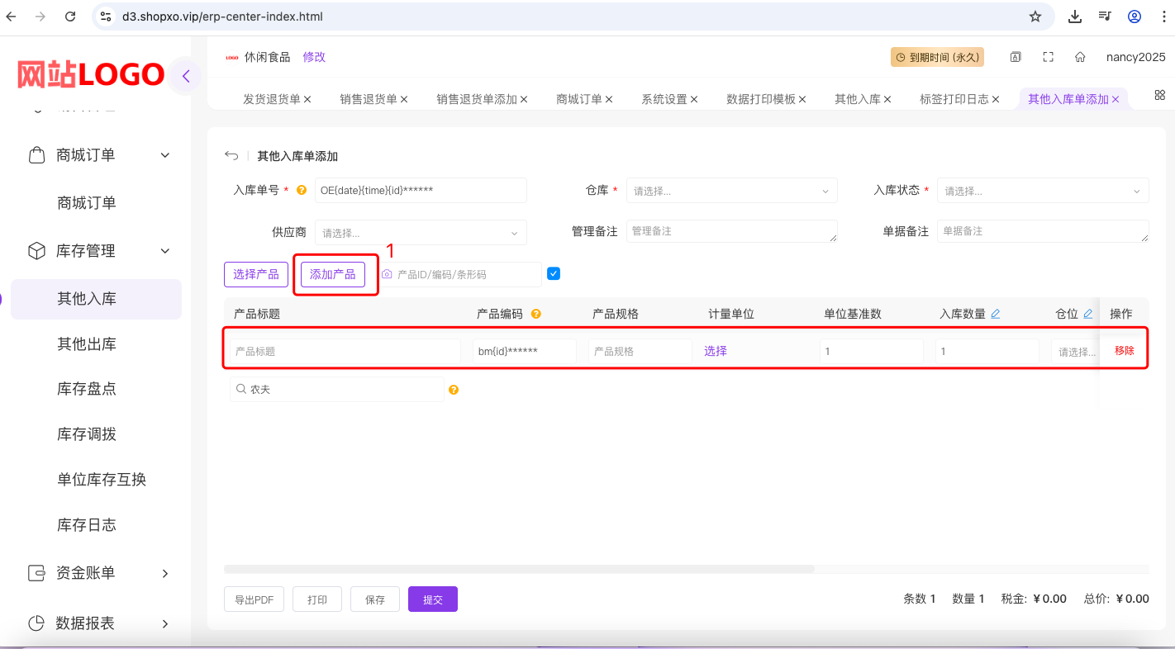Click 选择 in the 计量单位 column
This screenshot has width=1175, height=649.
point(716,351)
